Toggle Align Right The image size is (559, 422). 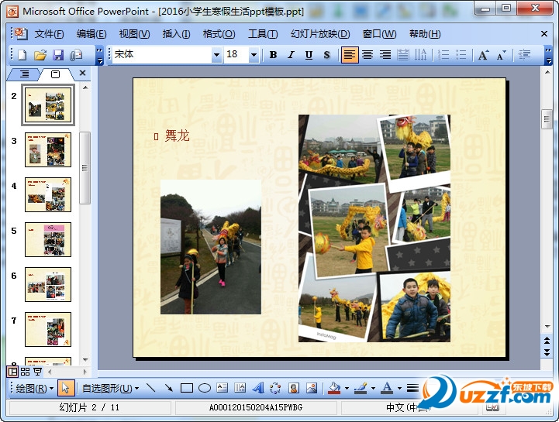click(x=385, y=55)
